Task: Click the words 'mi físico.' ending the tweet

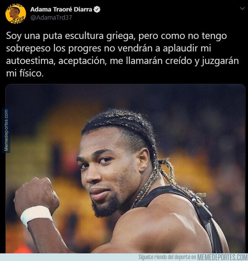Action: pos(25,73)
